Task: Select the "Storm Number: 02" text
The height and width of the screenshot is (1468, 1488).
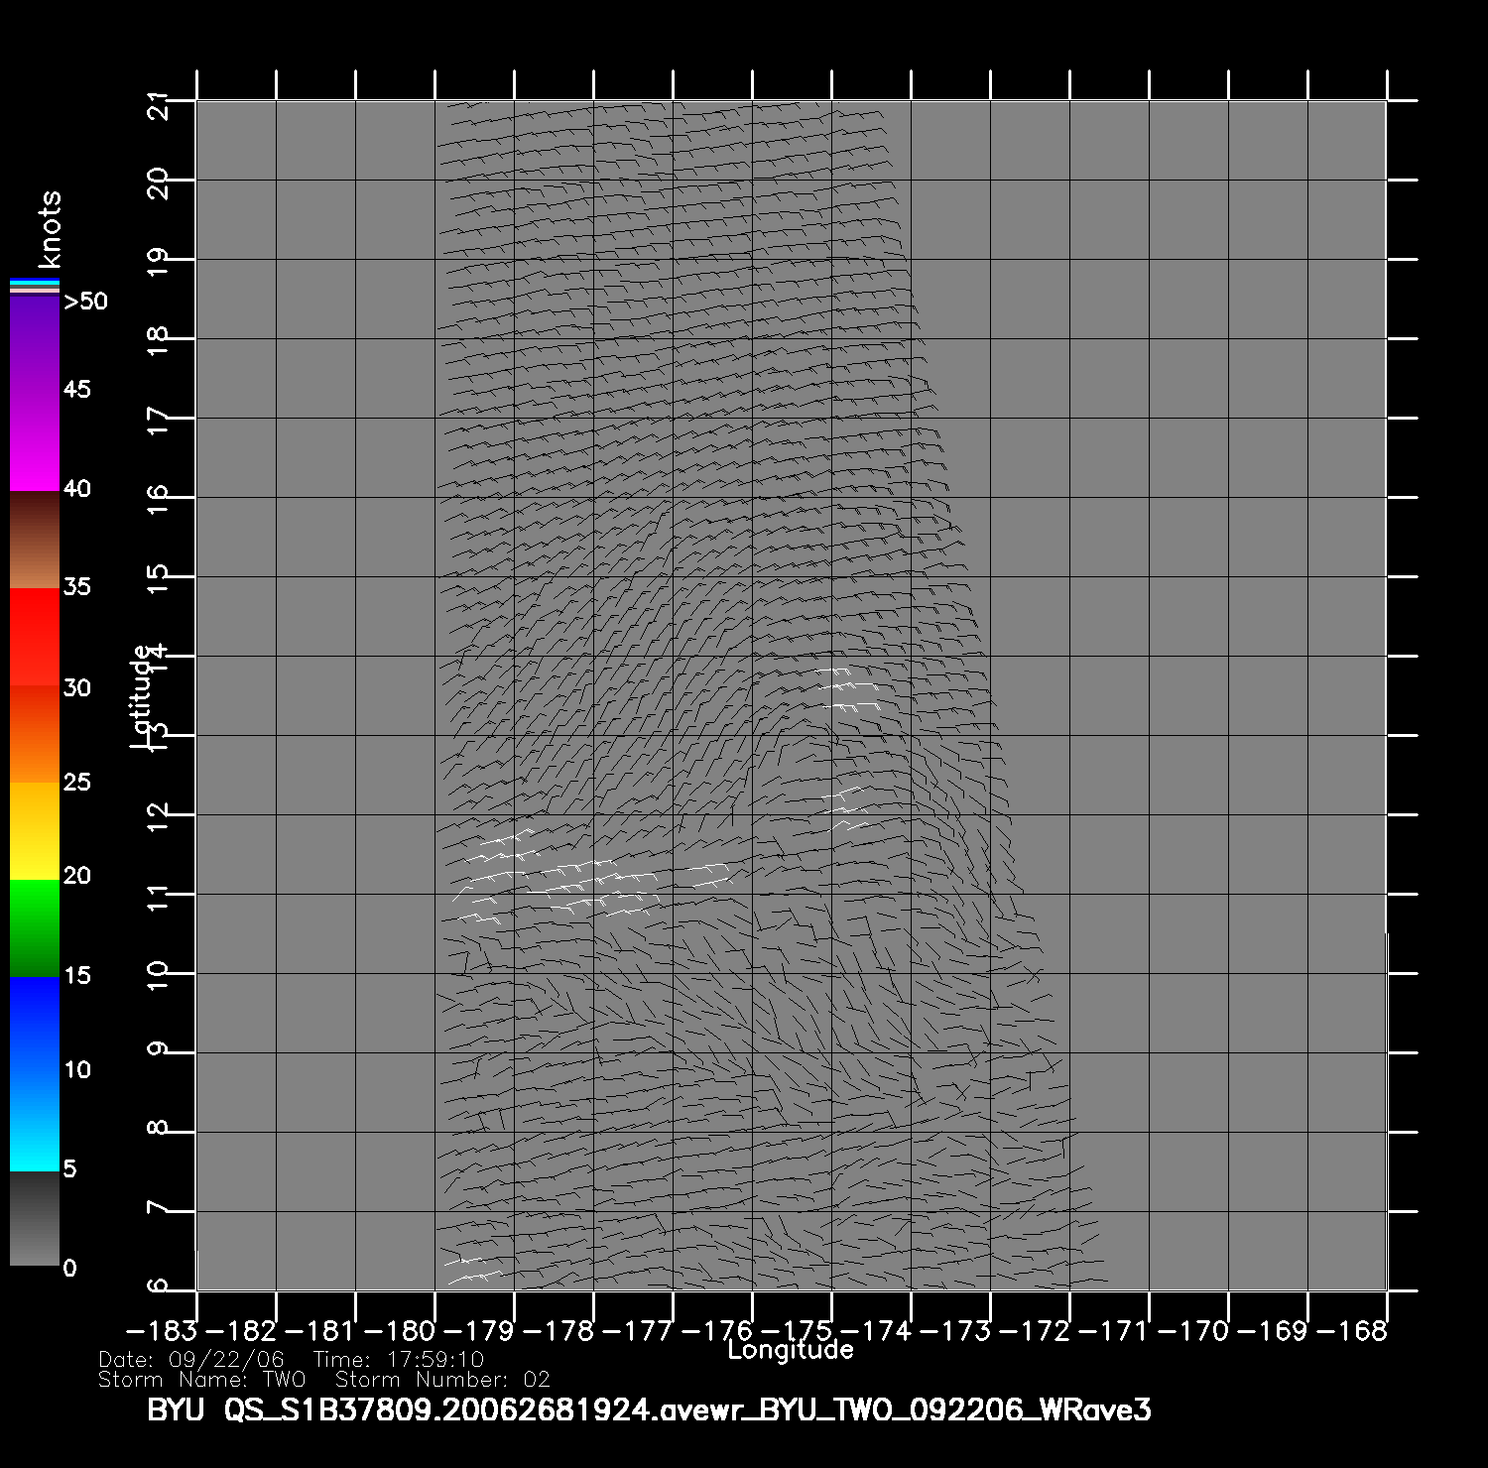Action: [x=442, y=1380]
